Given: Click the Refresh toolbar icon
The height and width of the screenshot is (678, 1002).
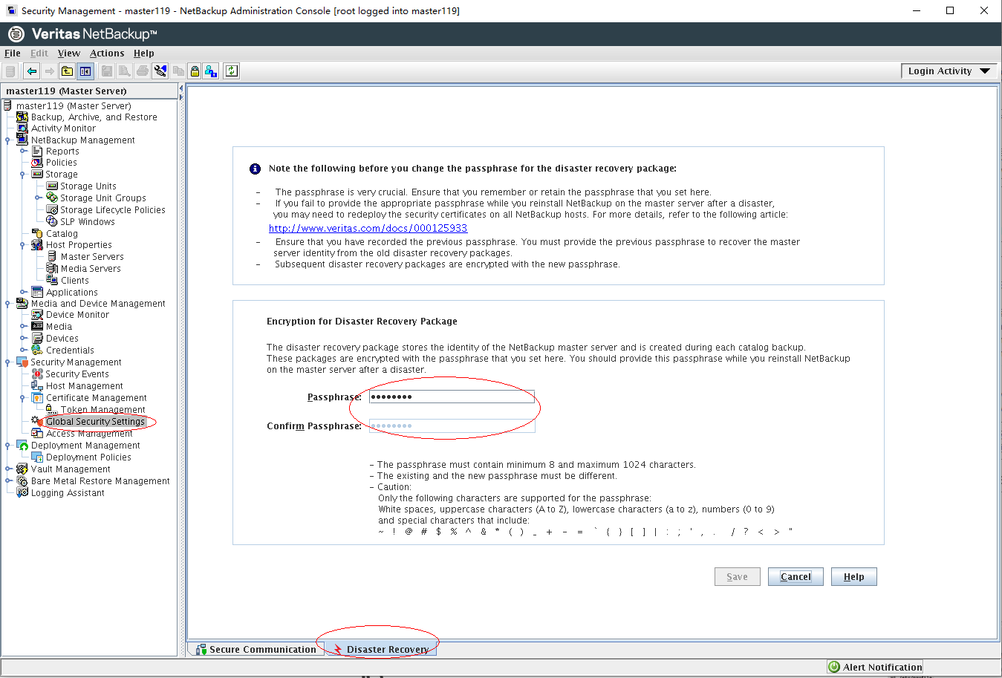Looking at the screenshot, I should click(232, 71).
